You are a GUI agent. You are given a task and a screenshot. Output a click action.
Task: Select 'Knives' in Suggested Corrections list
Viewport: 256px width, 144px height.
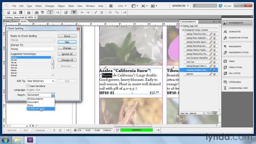(x=31, y=57)
